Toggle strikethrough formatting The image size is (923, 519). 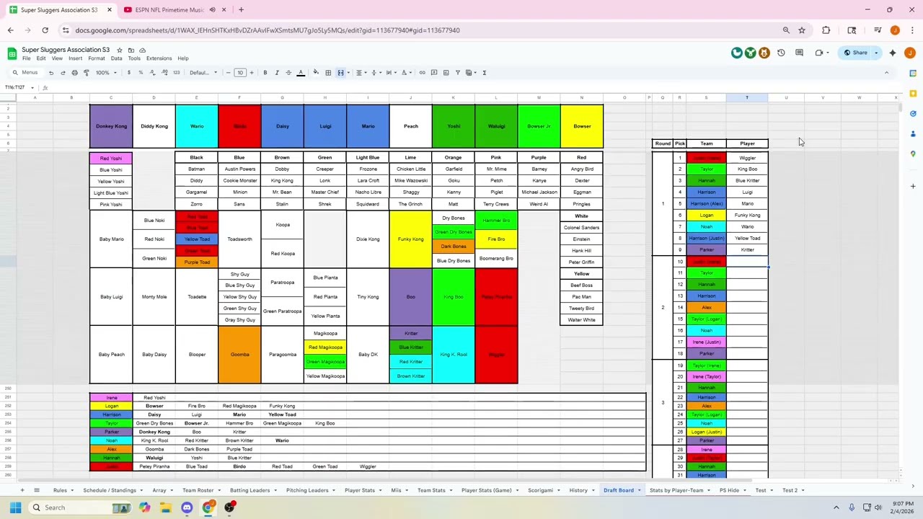[x=288, y=73]
